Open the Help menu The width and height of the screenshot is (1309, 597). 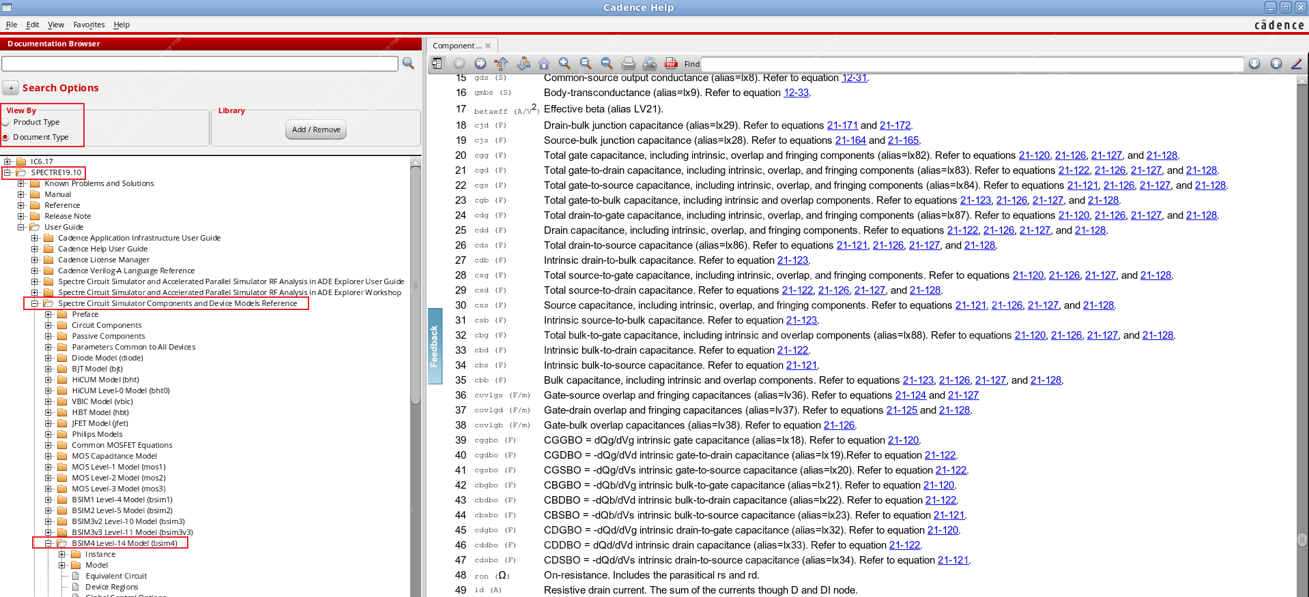point(121,25)
